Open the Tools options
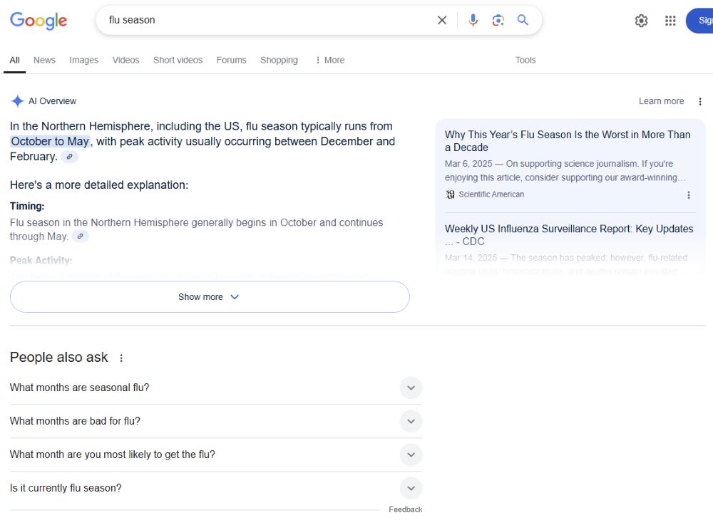Viewport: 713px width, 525px height. 525,60
